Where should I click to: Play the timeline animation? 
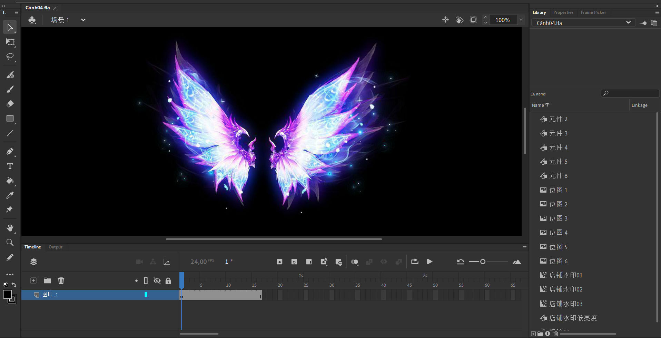point(430,262)
